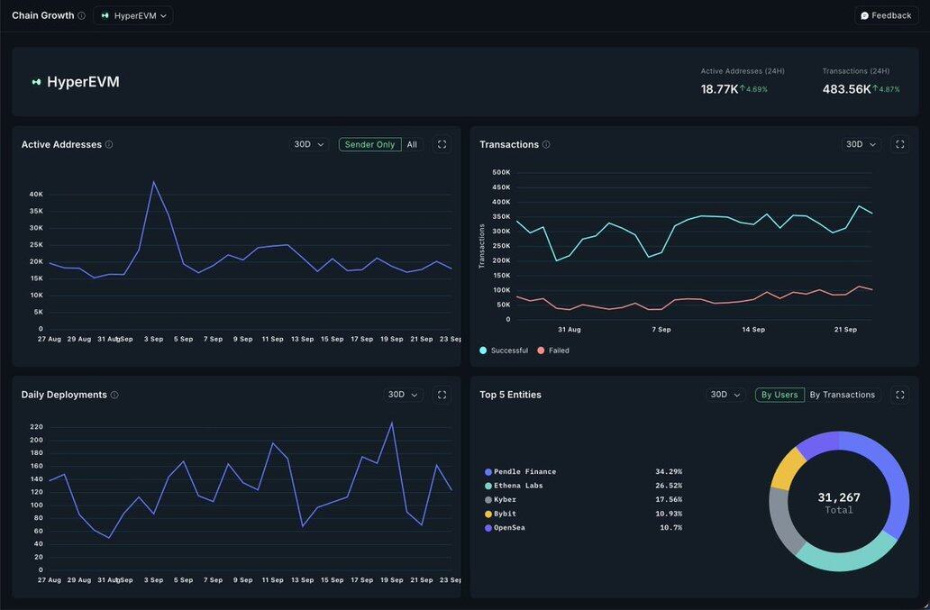Click the Transactions (24H) label

pos(856,71)
